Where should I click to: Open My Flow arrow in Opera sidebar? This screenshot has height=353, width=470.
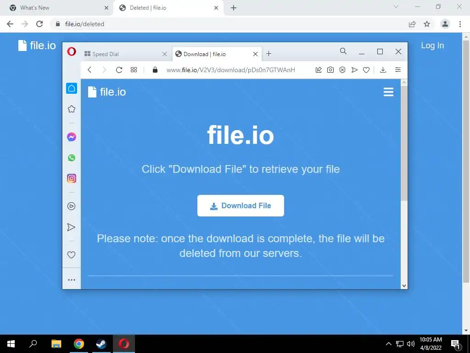click(x=71, y=227)
